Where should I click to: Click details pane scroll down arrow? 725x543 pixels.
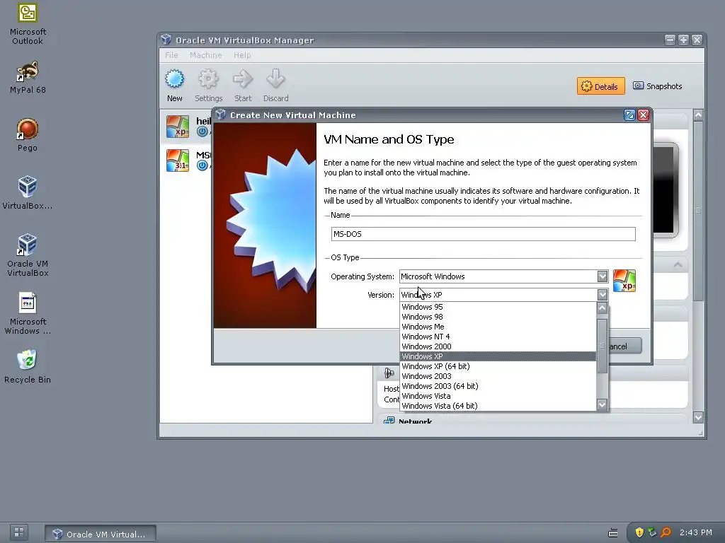pos(698,417)
